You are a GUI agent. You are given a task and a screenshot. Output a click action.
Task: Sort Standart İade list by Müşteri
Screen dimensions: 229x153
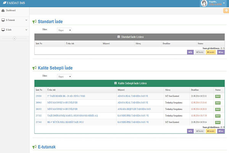[x=106, y=44]
